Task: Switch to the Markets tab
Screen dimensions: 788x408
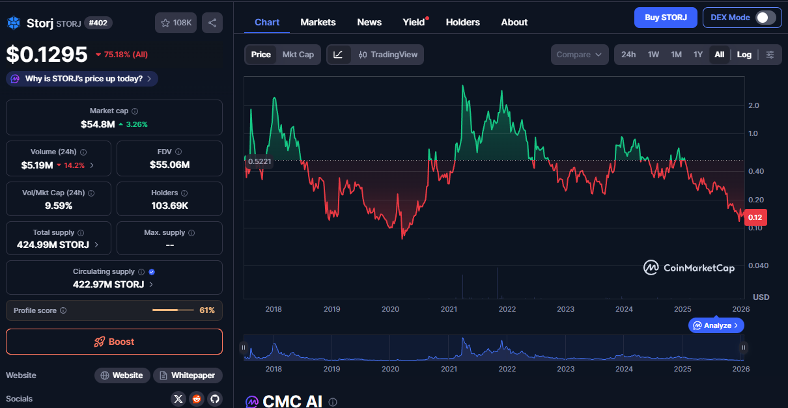Action: pyautogui.click(x=318, y=22)
